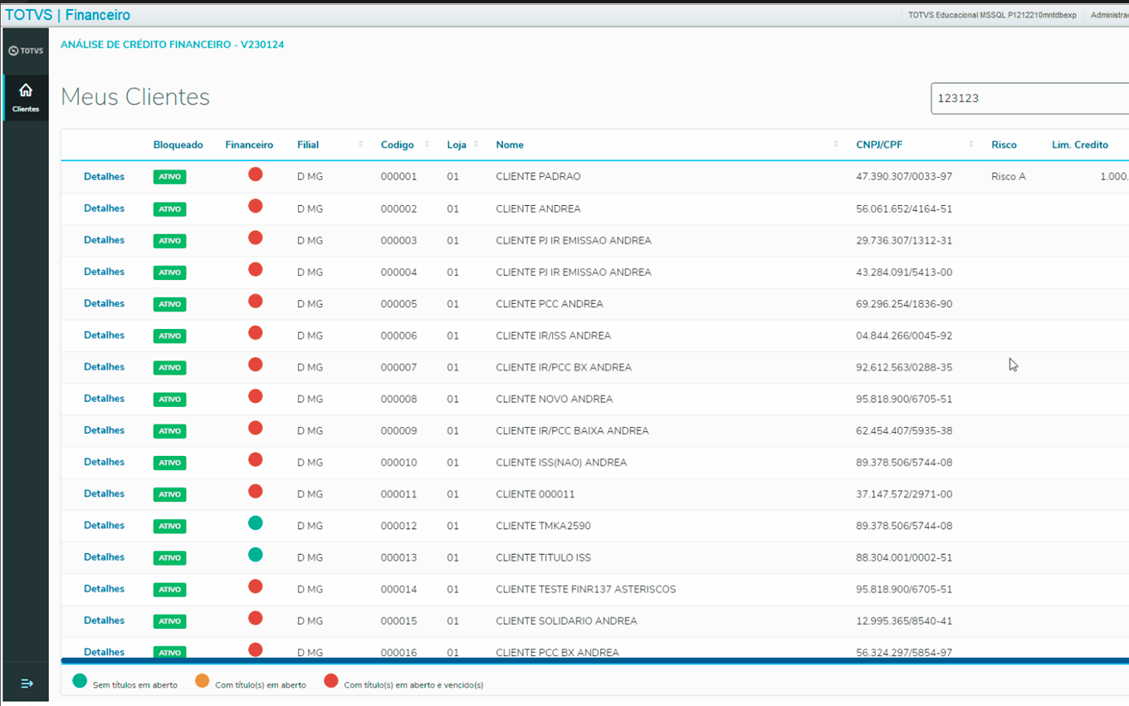
Task: Click the Clientes home icon in sidebar
Action: 26,91
